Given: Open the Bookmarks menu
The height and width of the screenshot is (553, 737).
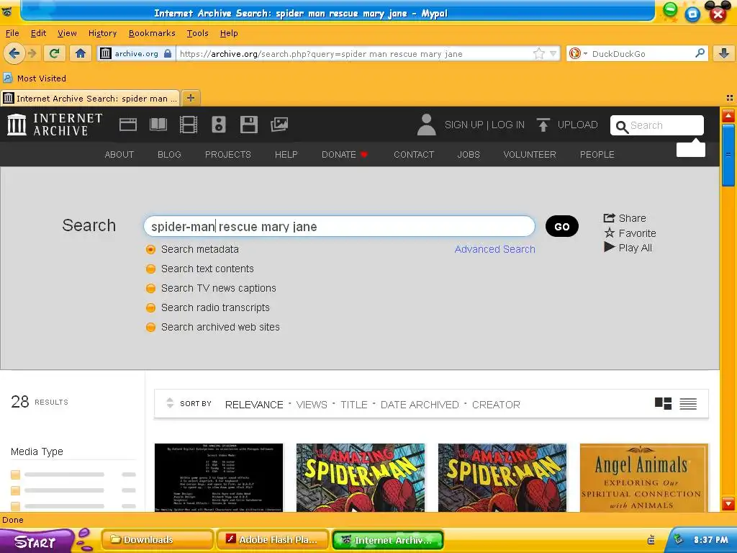Looking at the screenshot, I should [x=152, y=33].
